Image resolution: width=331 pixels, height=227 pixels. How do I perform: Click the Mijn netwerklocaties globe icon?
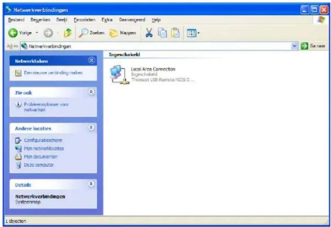(x=18, y=149)
